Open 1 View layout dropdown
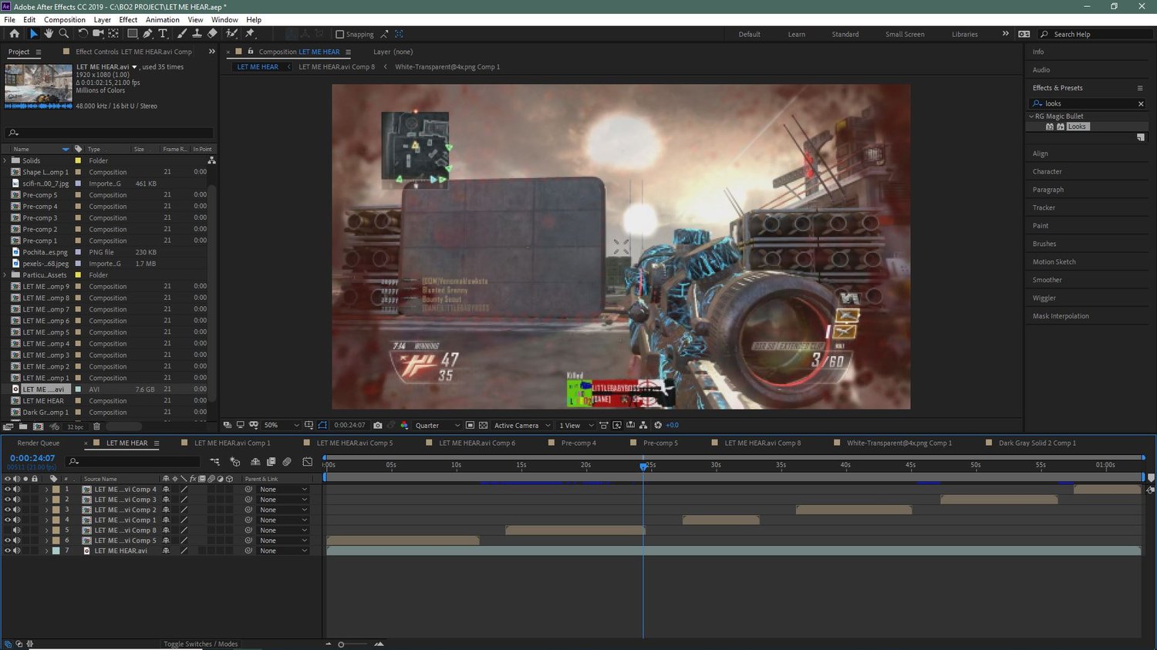The width and height of the screenshot is (1157, 650). 576,426
